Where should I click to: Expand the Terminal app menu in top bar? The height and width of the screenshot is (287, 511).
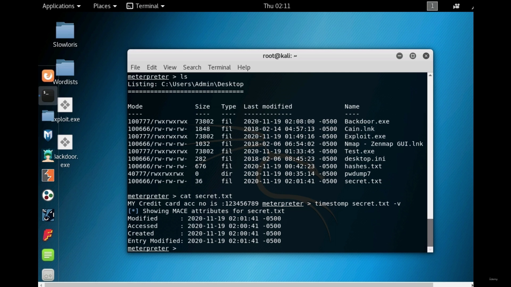[x=146, y=6]
